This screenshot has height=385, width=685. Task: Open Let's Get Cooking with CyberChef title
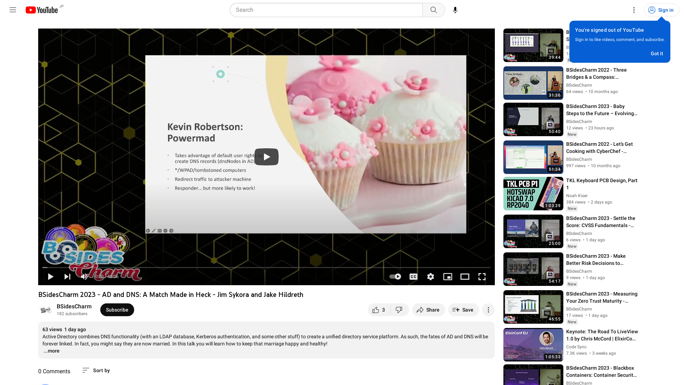(x=599, y=148)
